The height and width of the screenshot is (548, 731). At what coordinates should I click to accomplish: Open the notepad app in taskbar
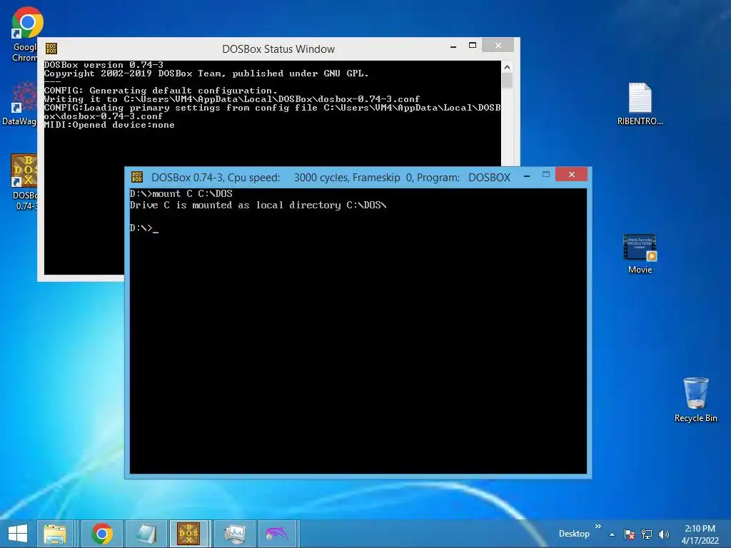(146, 534)
